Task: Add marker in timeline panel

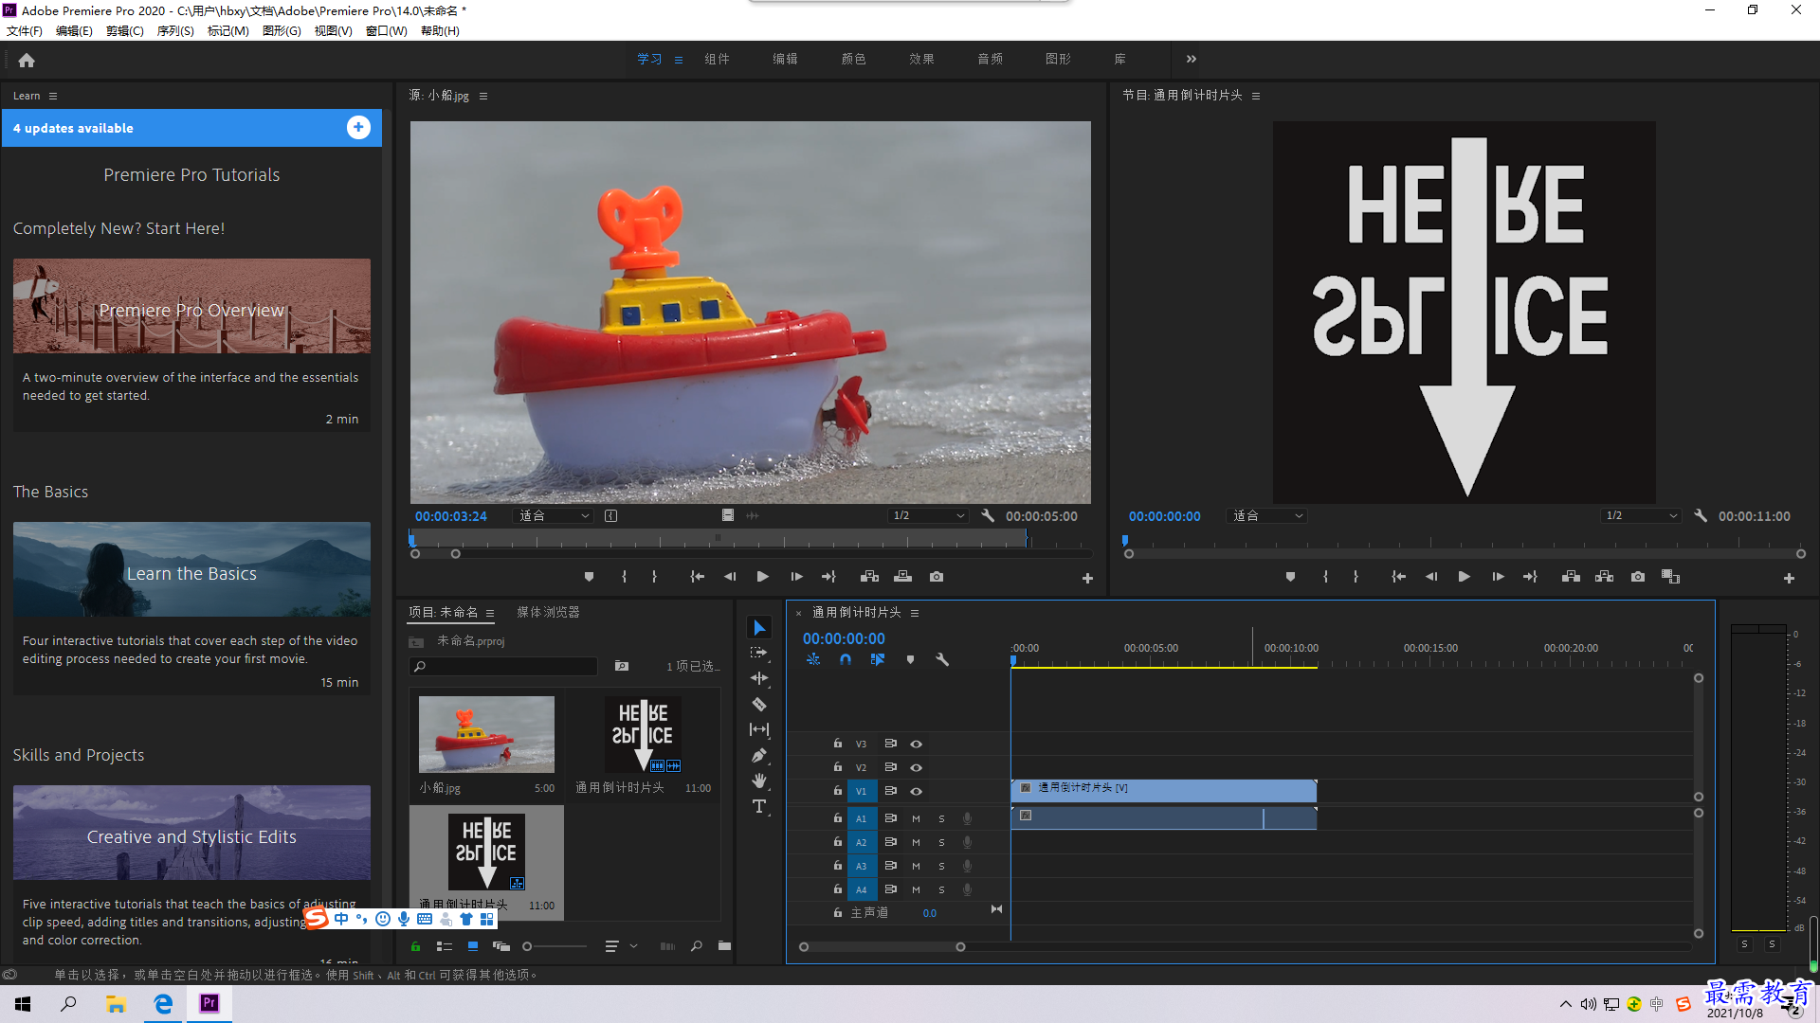Action: (910, 659)
